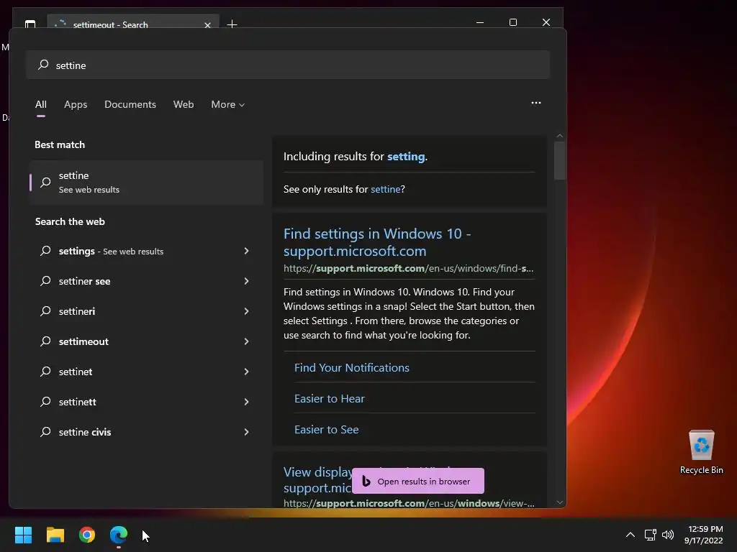Click the magnifier icon beside 'settiner see'

click(45, 281)
